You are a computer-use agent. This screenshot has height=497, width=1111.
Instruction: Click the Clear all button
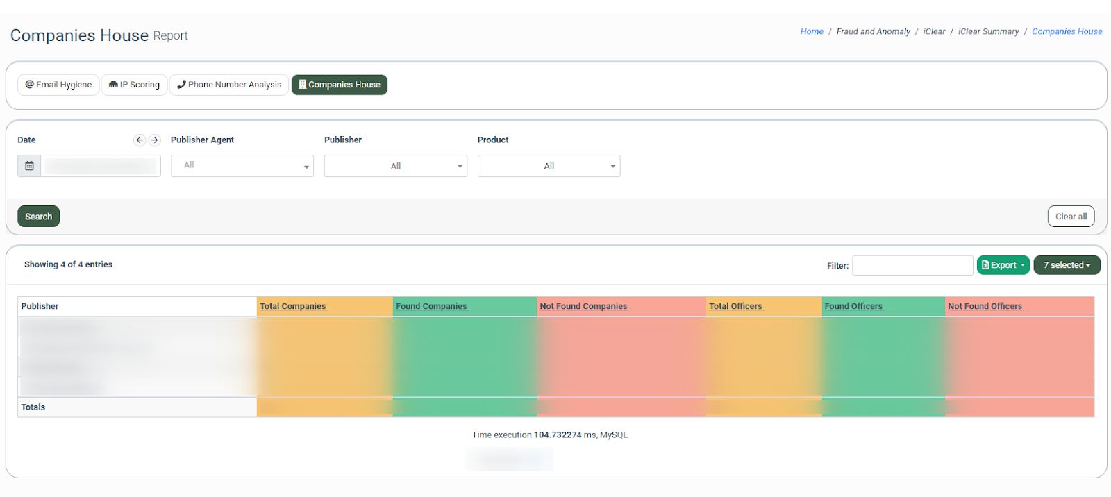[1071, 217]
